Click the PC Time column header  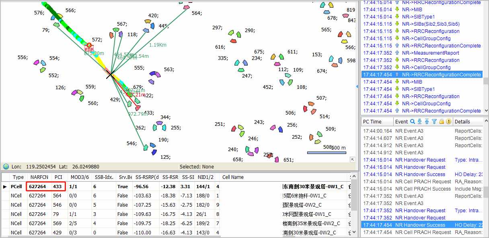click(x=372, y=121)
